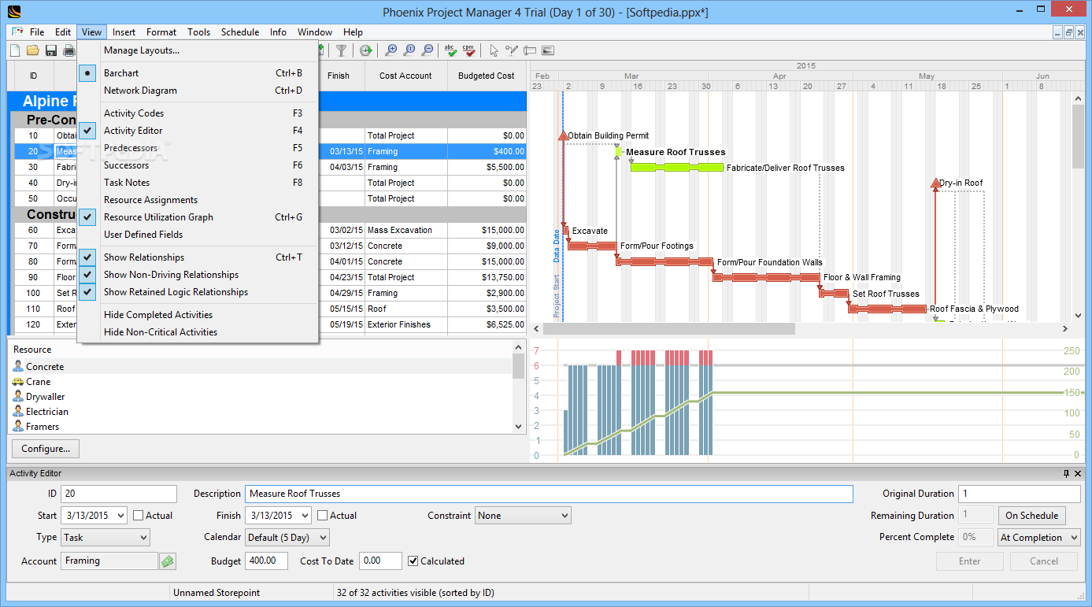Uncheck the Calculated checkbox
The height and width of the screenshot is (607, 1092).
coord(413,561)
